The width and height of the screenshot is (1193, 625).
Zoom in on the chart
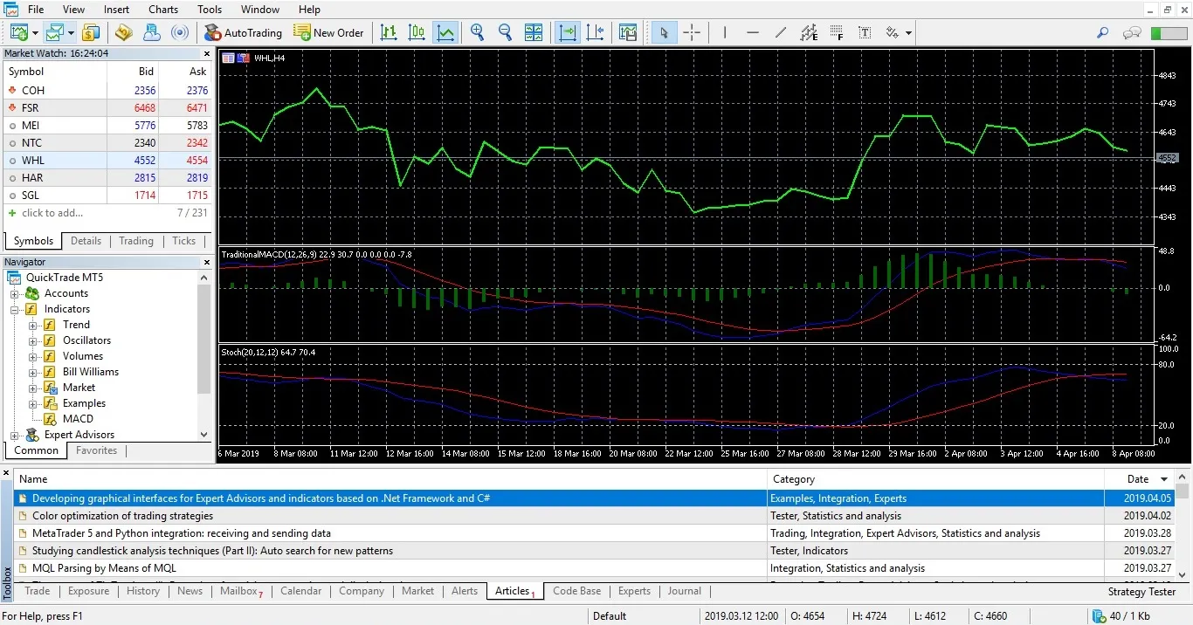[x=477, y=32]
